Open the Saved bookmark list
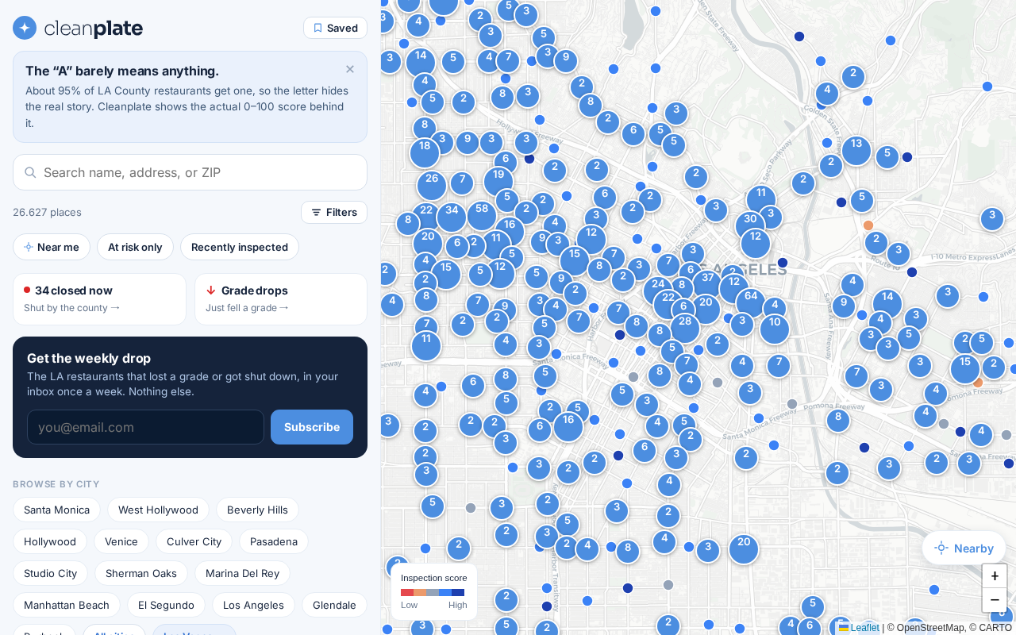 click(x=335, y=28)
